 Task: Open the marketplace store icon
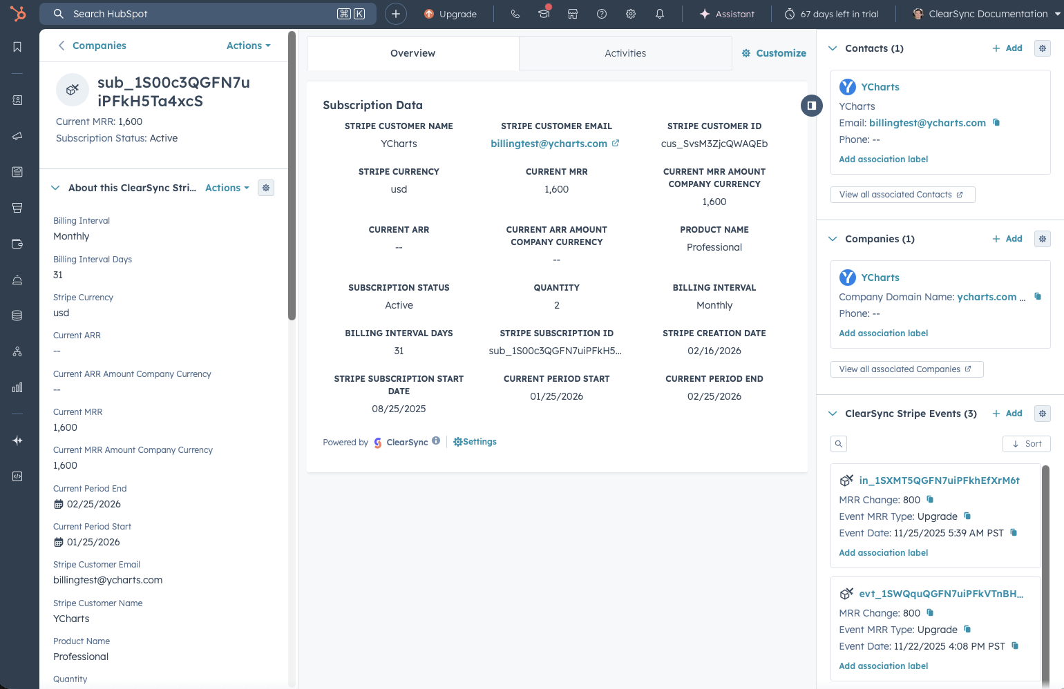point(573,14)
